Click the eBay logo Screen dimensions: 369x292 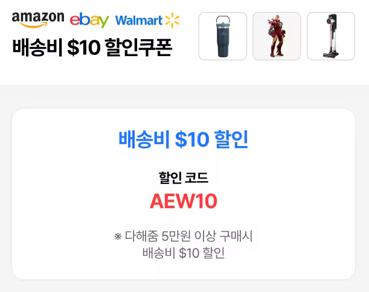click(x=89, y=20)
